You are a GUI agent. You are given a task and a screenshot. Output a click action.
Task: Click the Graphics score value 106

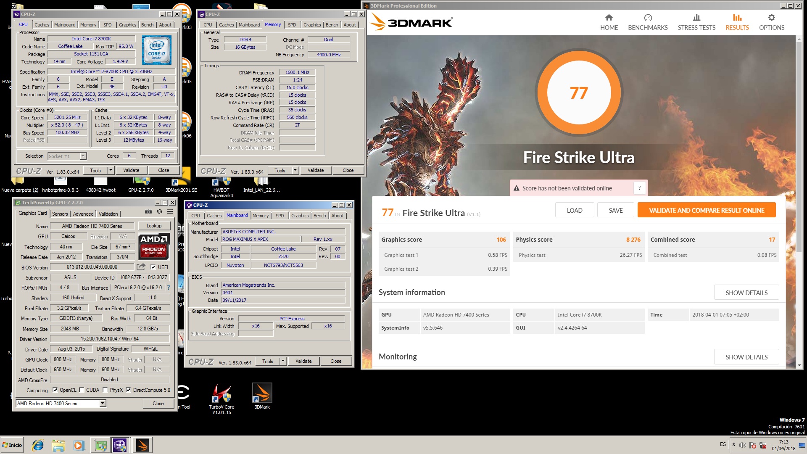(501, 240)
